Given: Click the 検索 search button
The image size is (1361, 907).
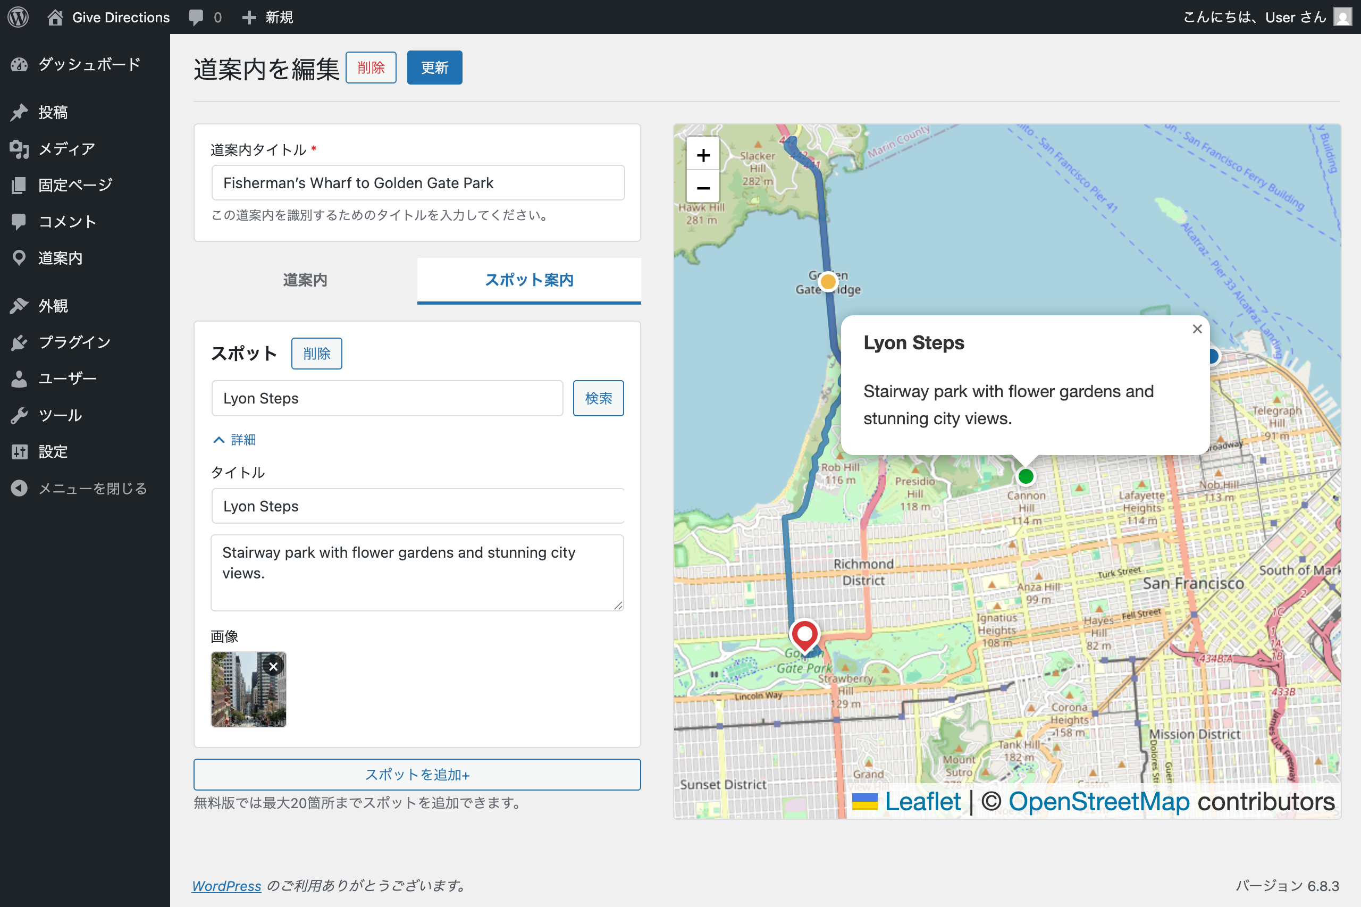Looking at the screenshot, I should (598, 398).
